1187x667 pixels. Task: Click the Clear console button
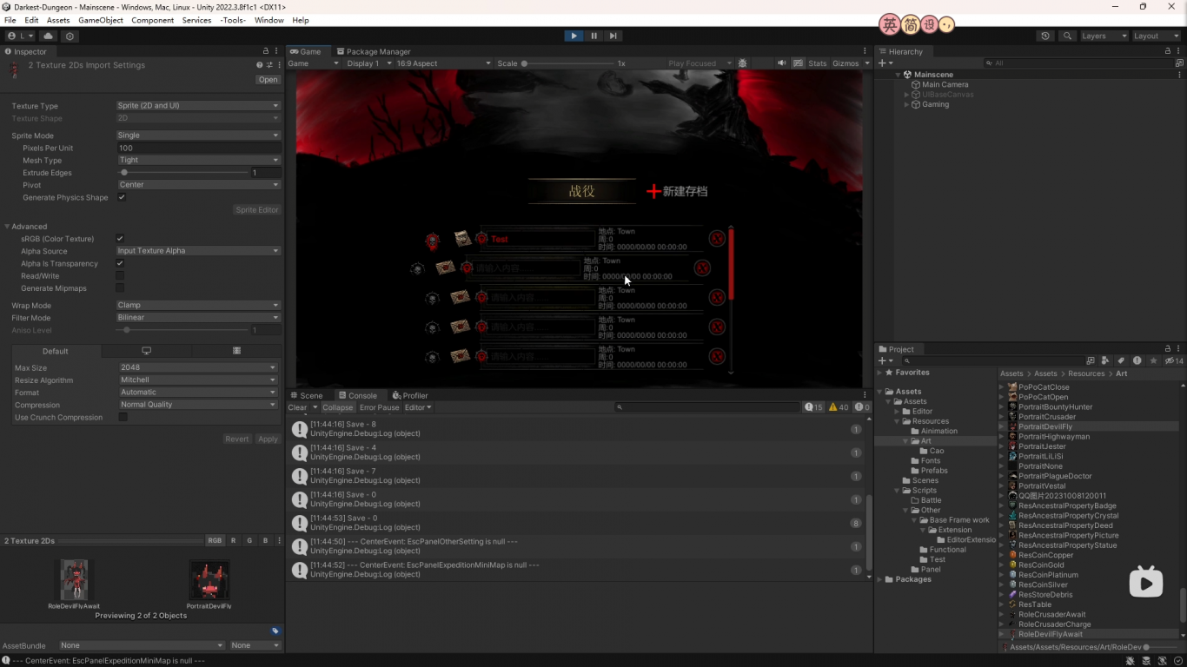click(297, 407)
